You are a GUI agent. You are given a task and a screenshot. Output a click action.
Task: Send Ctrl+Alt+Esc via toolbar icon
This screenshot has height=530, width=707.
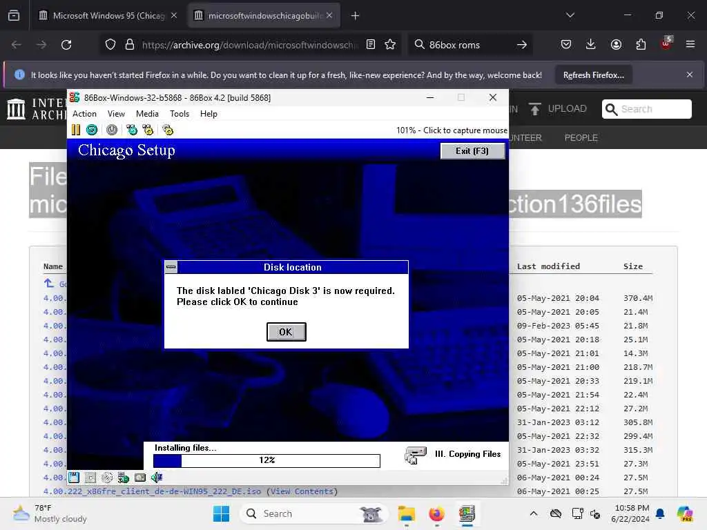point(148,130)
